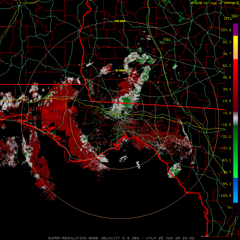The width and height of the screenshot is (240, 240).
Task: Click the -0.9 velocity scale value
Action: pos(227,113)
